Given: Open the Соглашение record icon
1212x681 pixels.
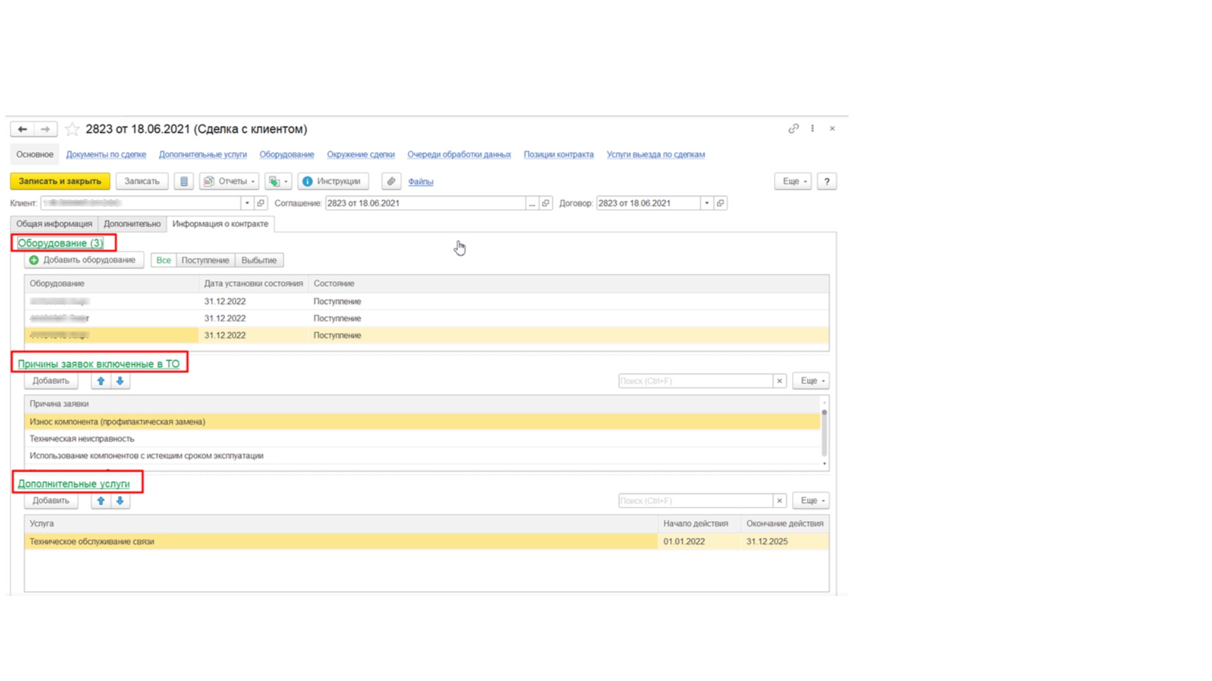Looking at the screenshot, I should 546,203.
